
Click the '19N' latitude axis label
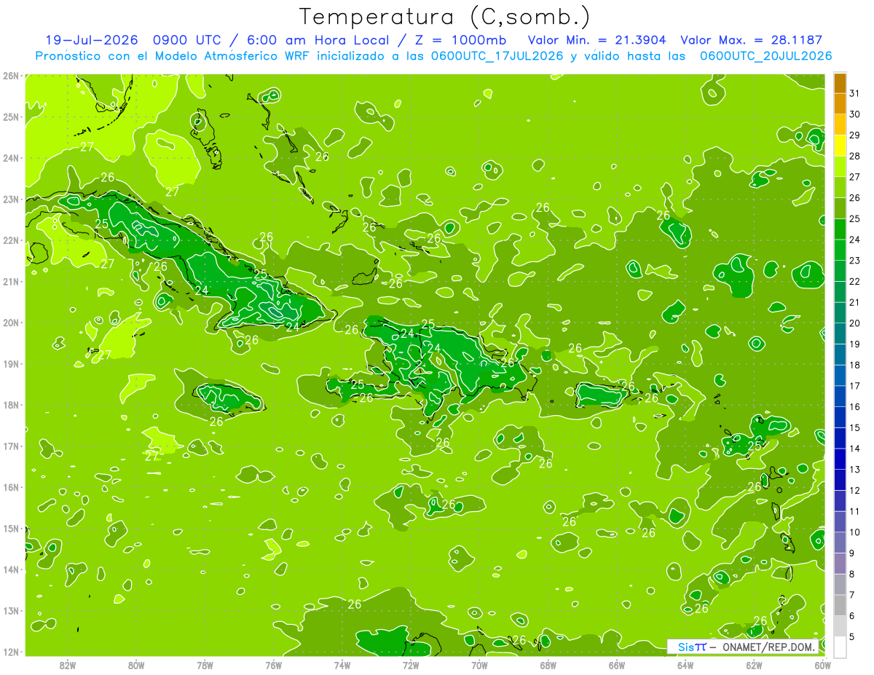click(10, 363)
